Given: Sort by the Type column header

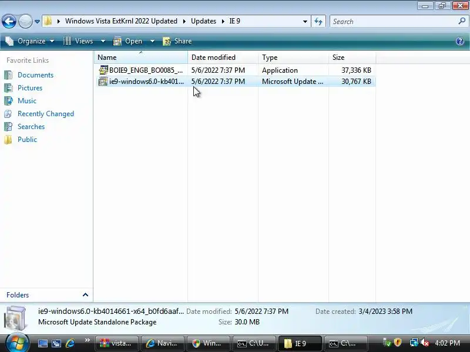Looking at the screenshot, I should click(x=293, y=57).
